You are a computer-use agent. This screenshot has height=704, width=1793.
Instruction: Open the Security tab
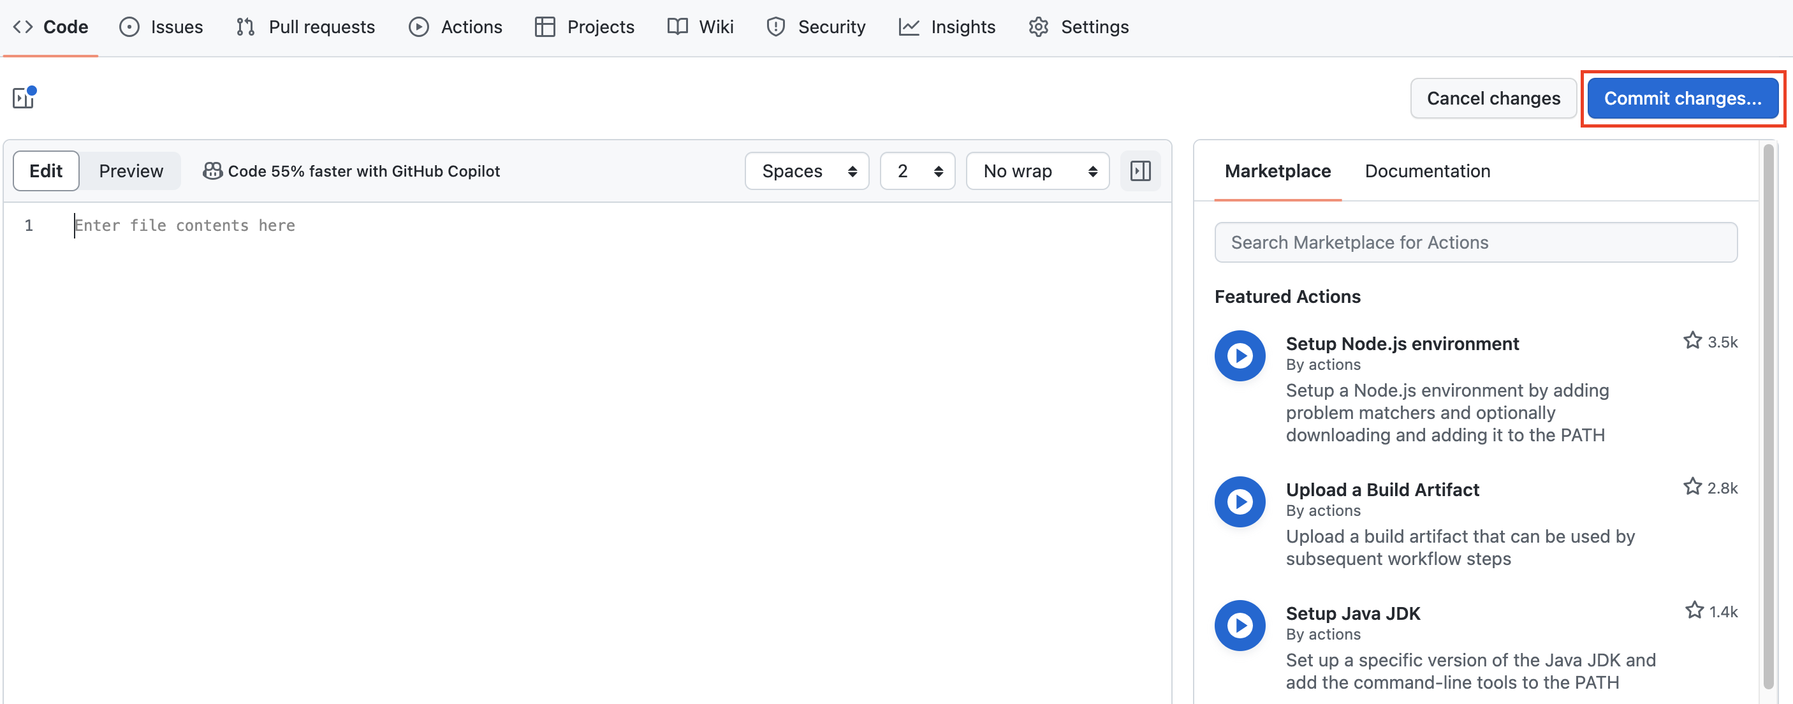[x=816, y=26]
